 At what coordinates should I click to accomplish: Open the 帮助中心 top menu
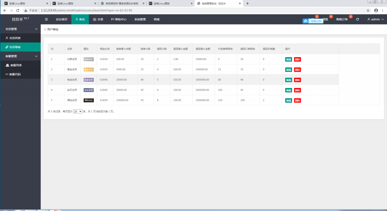119,19
